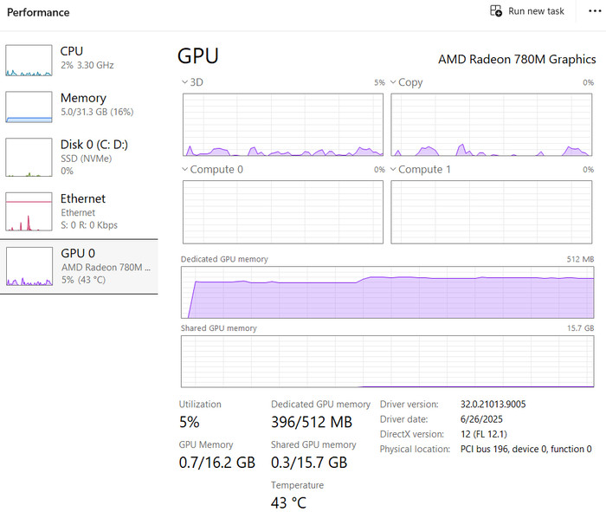Click the GPU 0 mini graph thumbnail
Screen dimensions: 606x512
click(29, 266)
